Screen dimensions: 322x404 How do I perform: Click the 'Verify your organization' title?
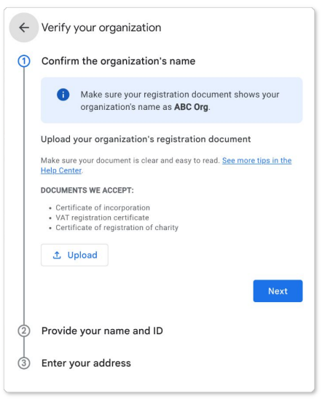coord(101,28)
